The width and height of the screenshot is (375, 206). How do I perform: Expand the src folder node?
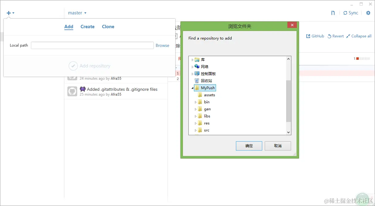195,130
